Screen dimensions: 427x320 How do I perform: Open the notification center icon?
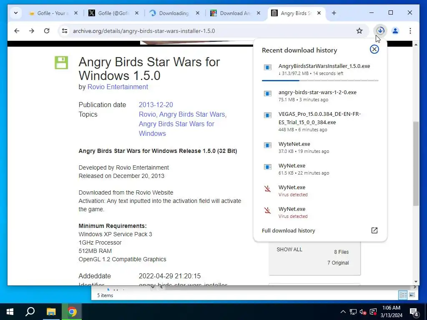point(414,312)
